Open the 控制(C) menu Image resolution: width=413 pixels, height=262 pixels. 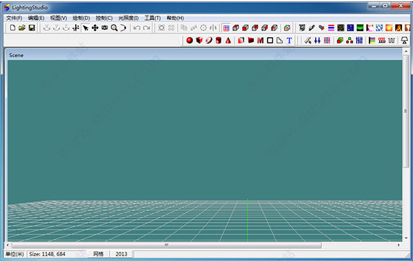tap(104, 18)
